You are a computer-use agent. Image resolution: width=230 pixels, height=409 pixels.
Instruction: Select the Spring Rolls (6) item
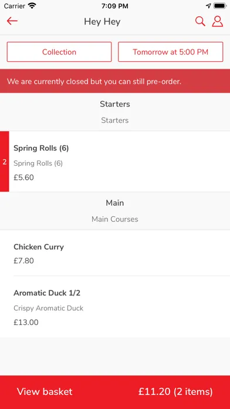tap(119, 162)
